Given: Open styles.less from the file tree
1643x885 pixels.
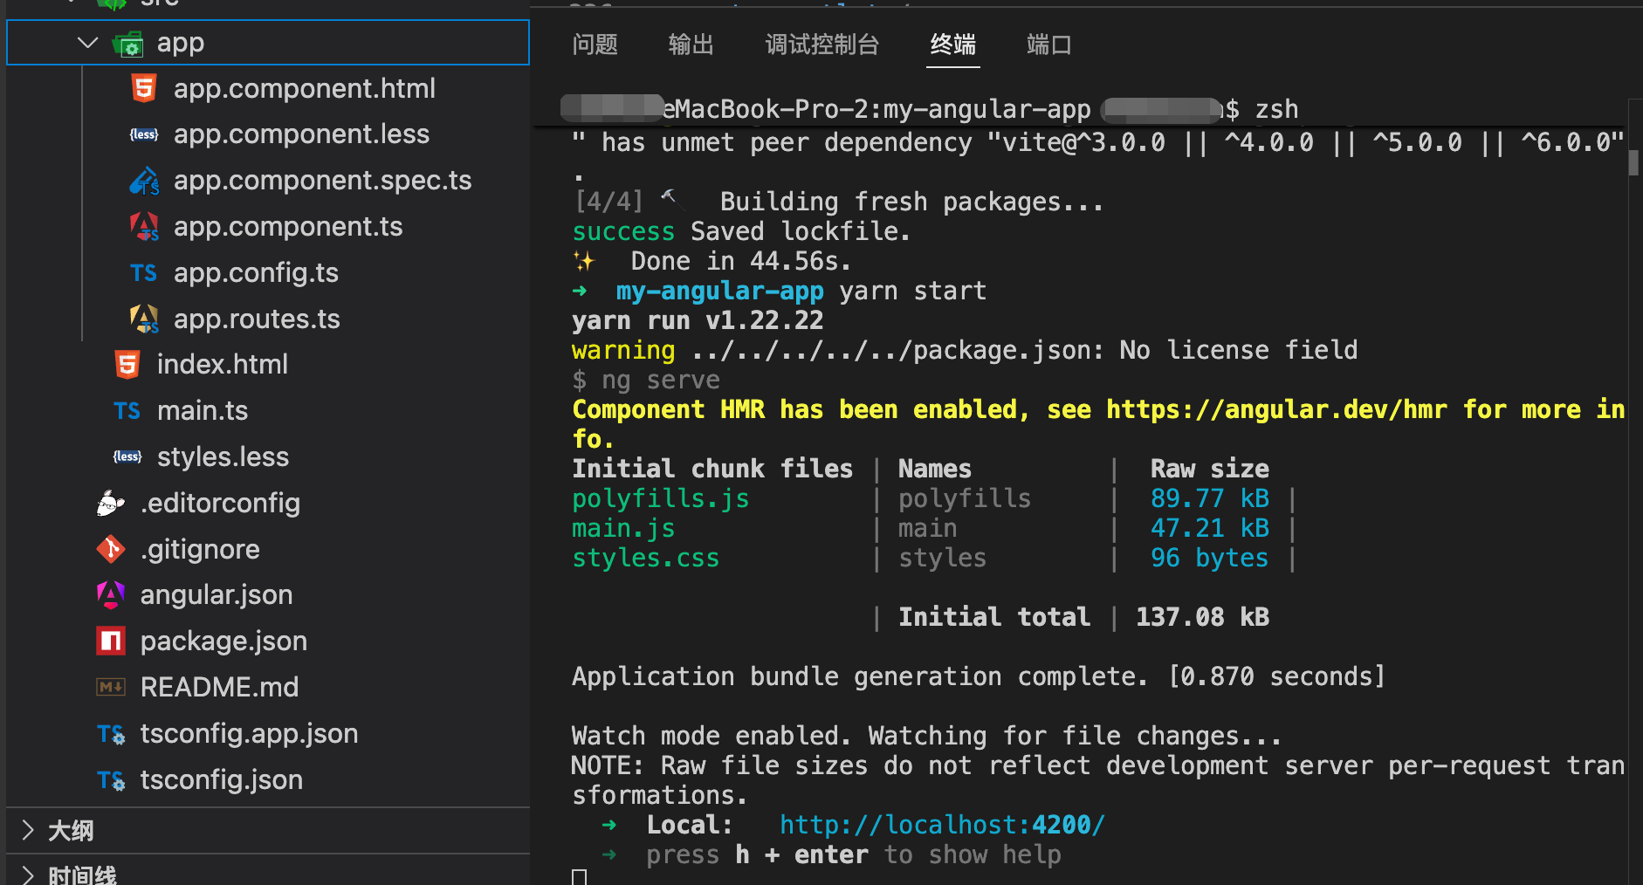Looking at the screenshot, I should [x=223, y=457].
